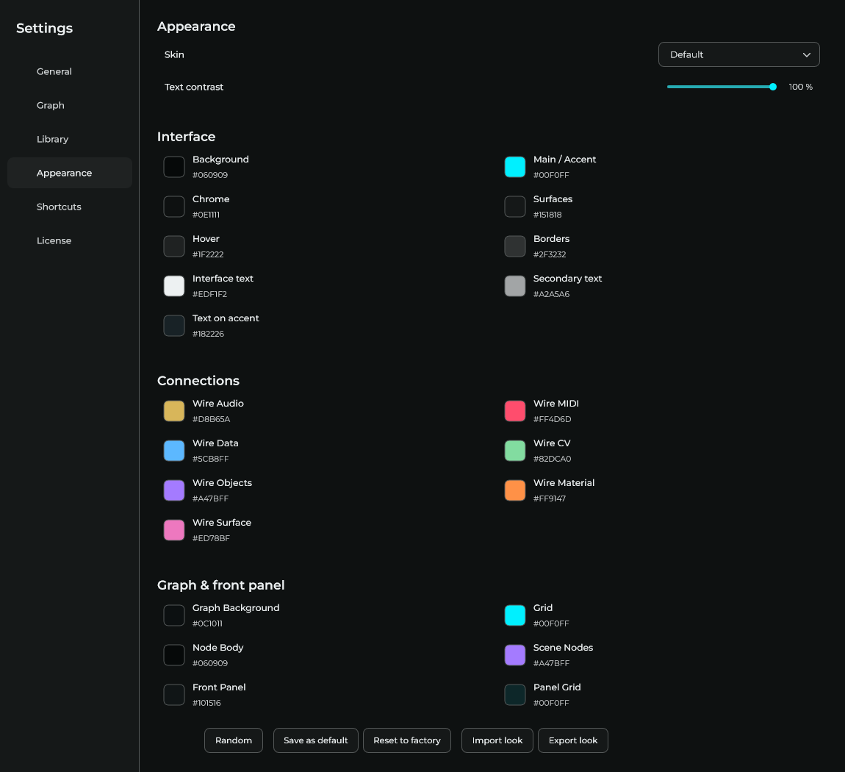
Task: Click the Interface text color swatch
Action: (174, 286)
